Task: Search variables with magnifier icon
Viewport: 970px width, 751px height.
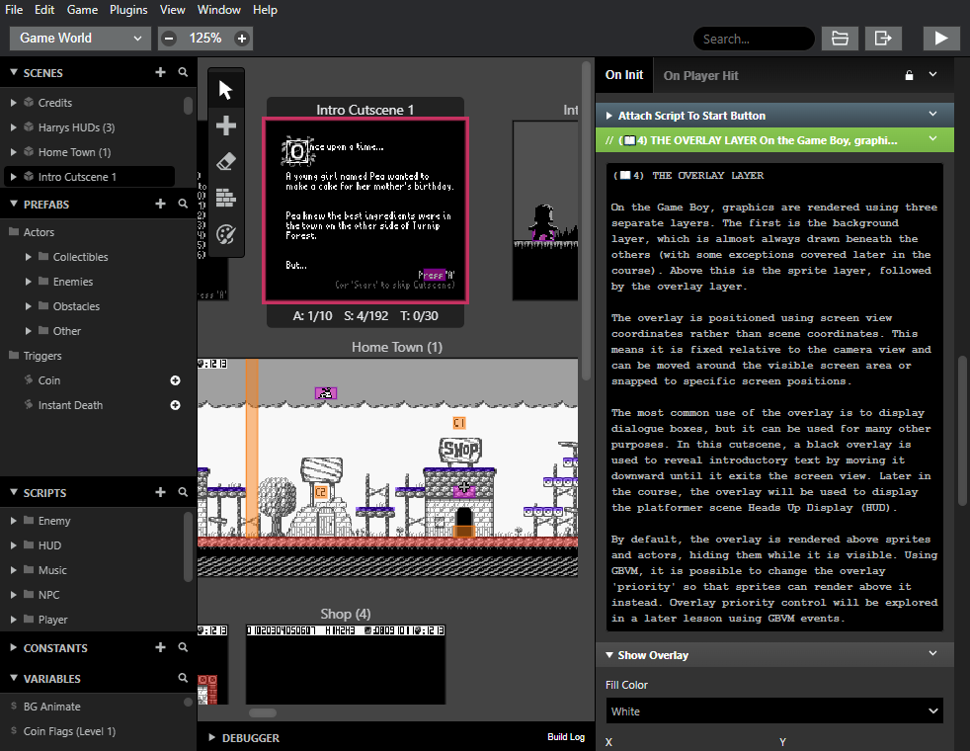Action: click(183, 678)
